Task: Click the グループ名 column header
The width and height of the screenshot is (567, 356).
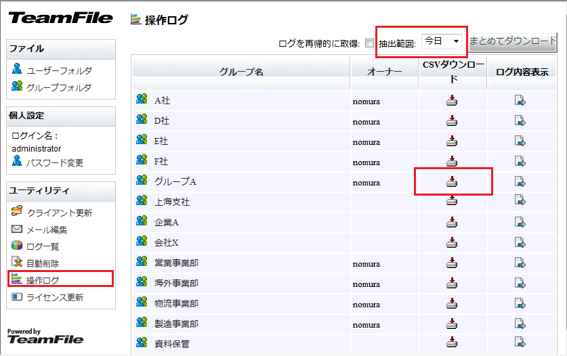Action: [x=240, y=72]
